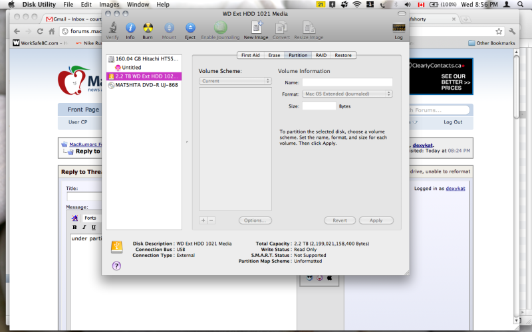Image resolution: width=532 pixels, height=332 pixels.
Task: Click the volume Name field
Action: tap(347, 82)
